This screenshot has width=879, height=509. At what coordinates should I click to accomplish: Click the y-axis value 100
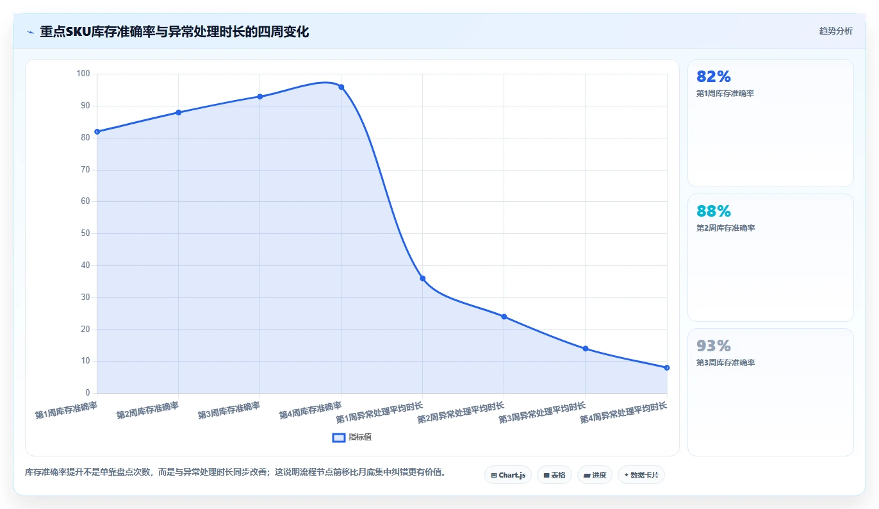(83, 74)
